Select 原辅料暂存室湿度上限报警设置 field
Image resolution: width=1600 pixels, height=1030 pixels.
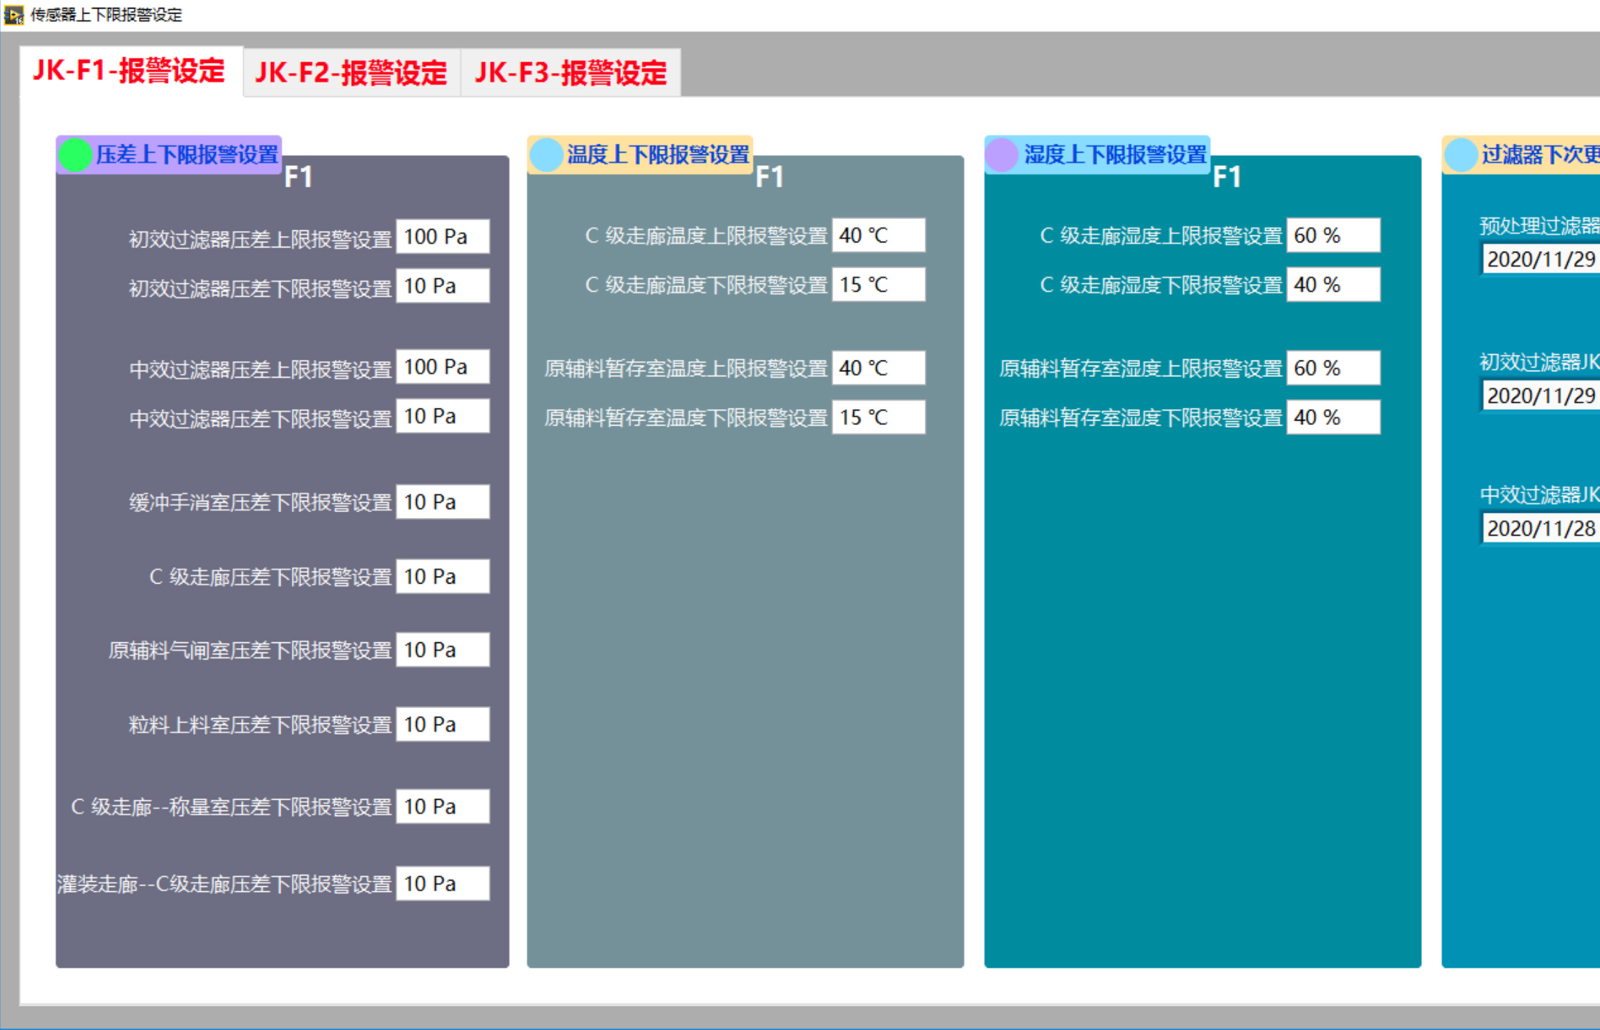[x=1333, y=368]
